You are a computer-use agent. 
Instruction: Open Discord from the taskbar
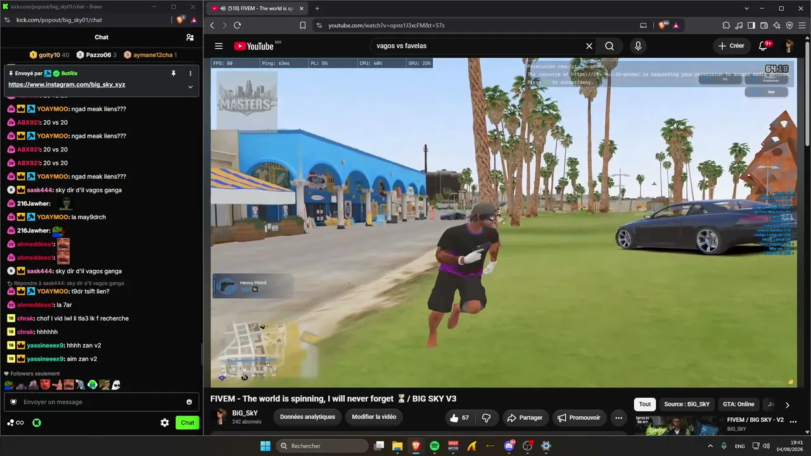509,446
